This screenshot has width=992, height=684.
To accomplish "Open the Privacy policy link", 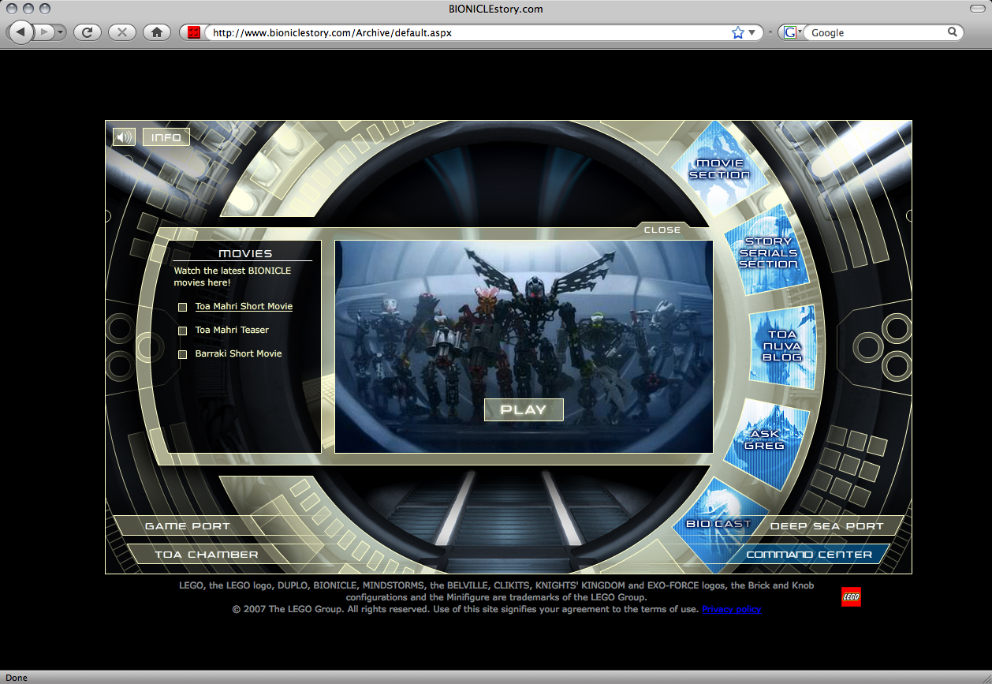I will pyautogui.click(x=731, y=609).
